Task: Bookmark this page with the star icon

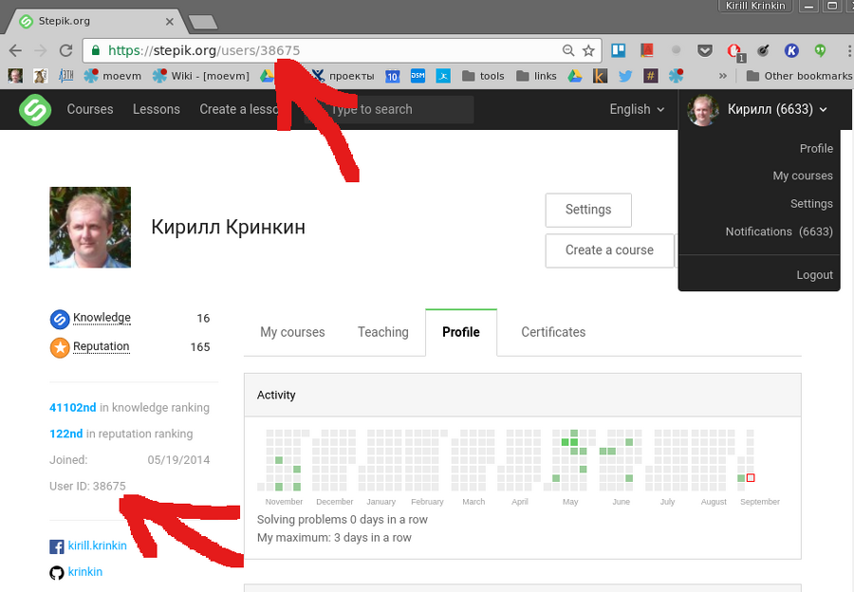Action: pos(588,50)
